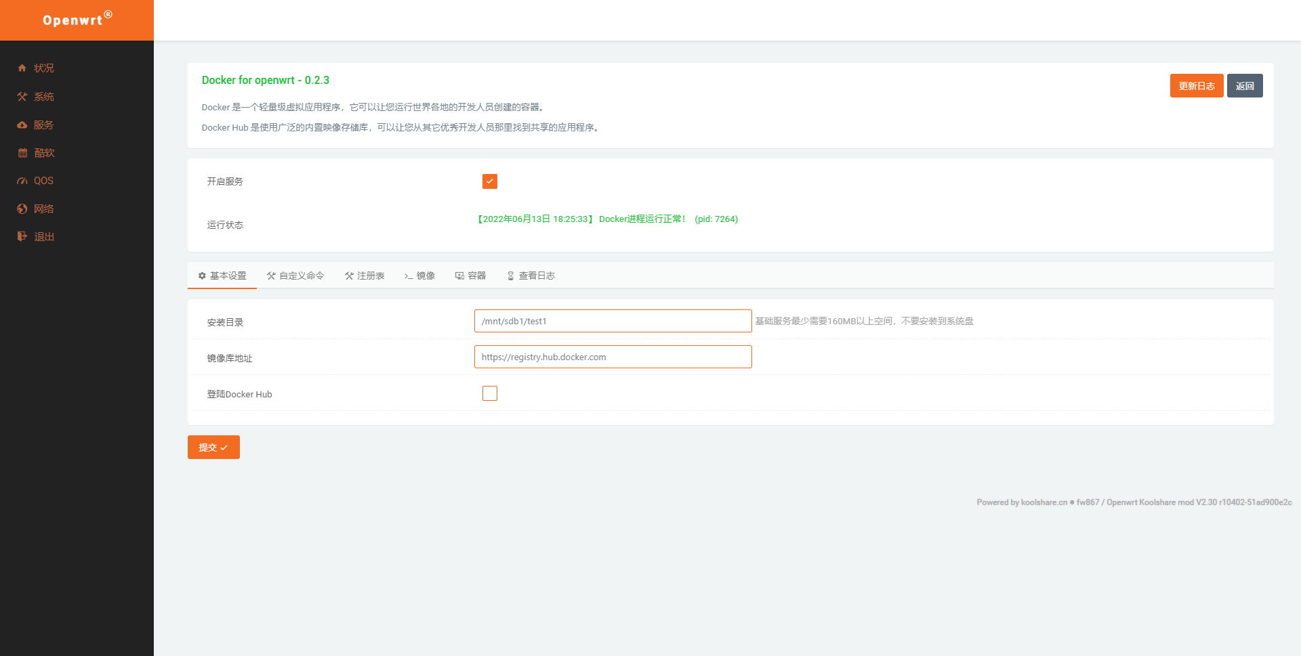Switch to the 自定义命令 tab
This screenshot has width=1301, height=656.
click(295, 276)
